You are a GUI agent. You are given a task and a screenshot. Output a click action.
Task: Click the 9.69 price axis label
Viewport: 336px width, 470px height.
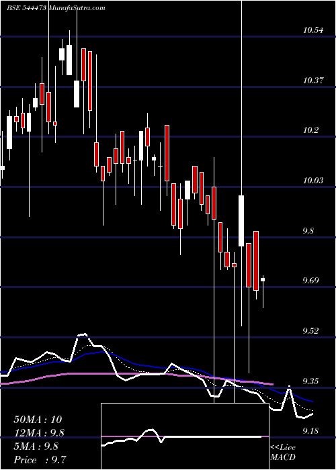tap(310, 281)
